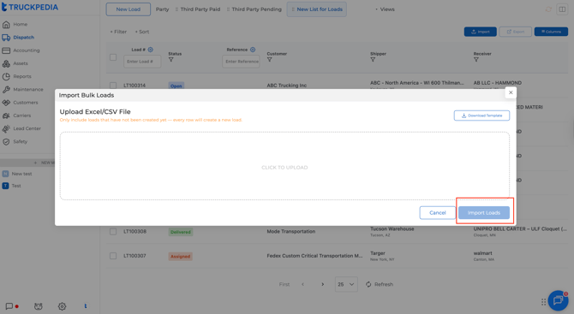Open the chat messages icon at bottom-left

click(9, 306)
